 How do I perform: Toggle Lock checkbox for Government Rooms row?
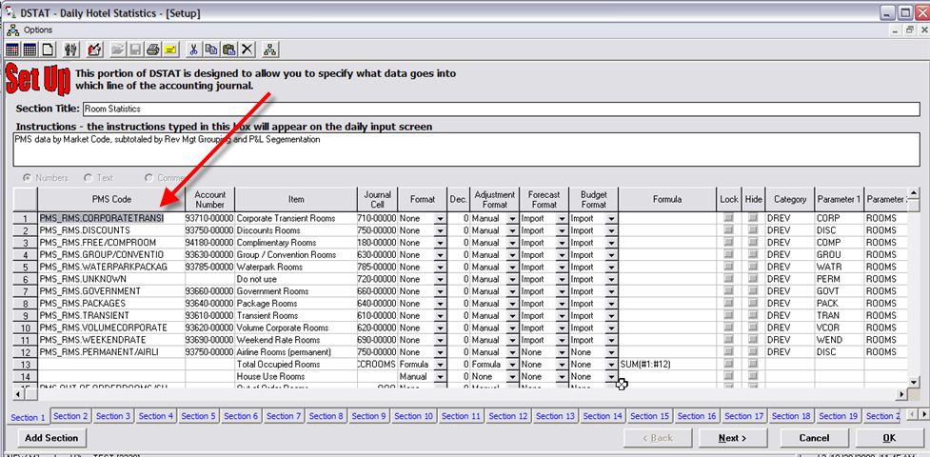pos(729,290)
